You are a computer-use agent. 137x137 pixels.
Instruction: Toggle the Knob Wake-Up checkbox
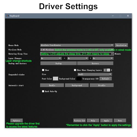pyautogui.click(x=43, y=91)
